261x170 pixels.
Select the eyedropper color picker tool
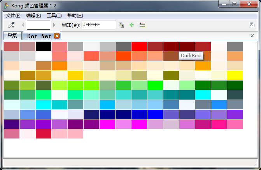(x=11, y=25)
